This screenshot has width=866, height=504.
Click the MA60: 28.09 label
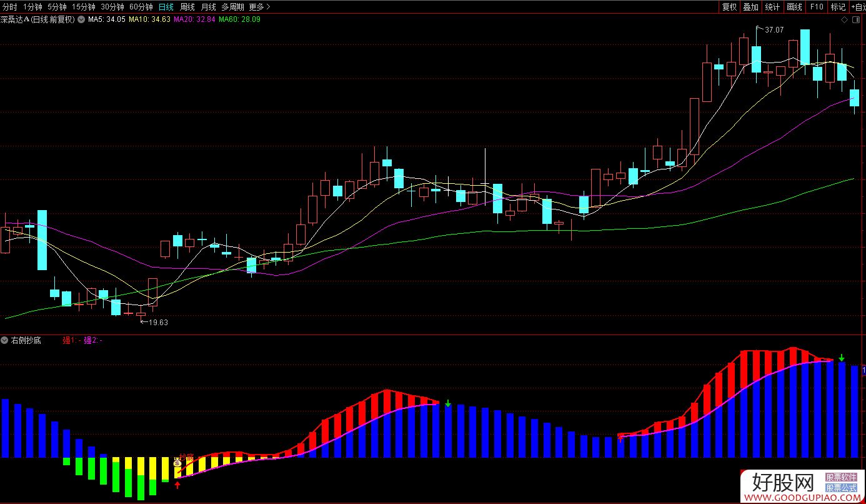pyautogui.click(x=239, y=19)
